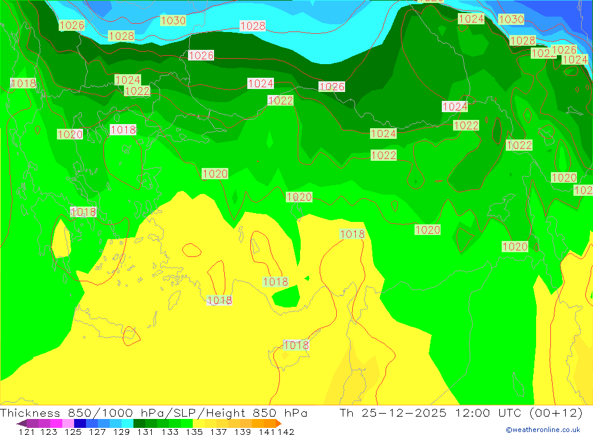Select the medium blue swatch left of 127
This screenshot has height=435, width=593.
pos(92,423)
